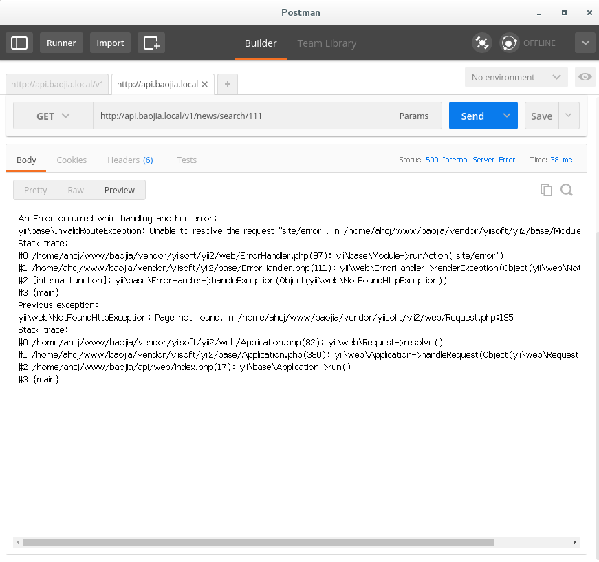
Task: Click the Import button
Action: (110, 43)
